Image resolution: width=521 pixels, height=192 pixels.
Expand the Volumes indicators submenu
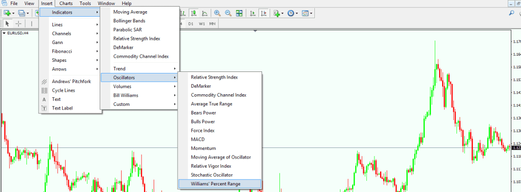(x=139, y=87)
